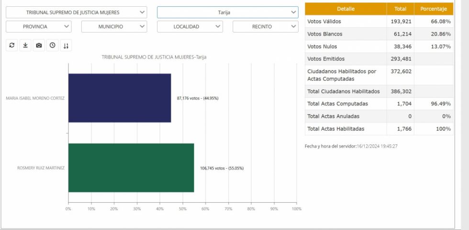Click the download data icon

point(25,45)
